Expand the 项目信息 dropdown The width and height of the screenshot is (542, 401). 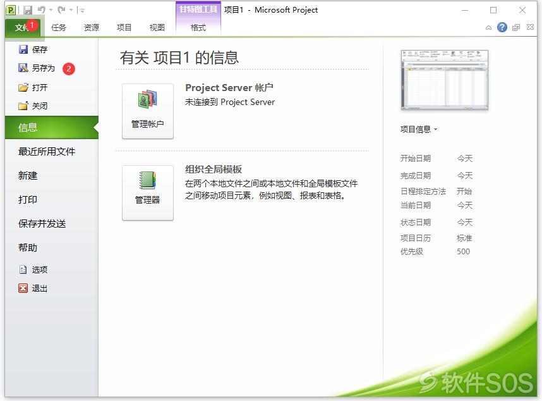419,130
